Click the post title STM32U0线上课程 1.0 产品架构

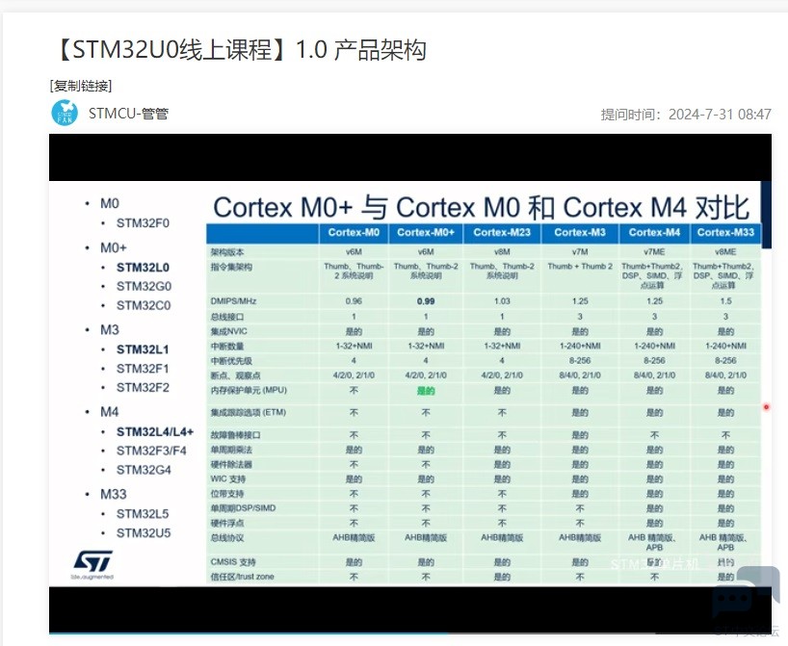[x=239, y=50]
